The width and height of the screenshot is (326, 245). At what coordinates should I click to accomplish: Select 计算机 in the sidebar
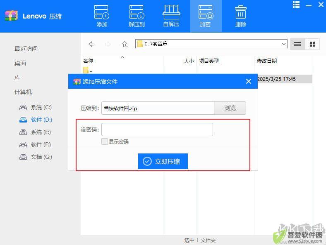point(23,92)
